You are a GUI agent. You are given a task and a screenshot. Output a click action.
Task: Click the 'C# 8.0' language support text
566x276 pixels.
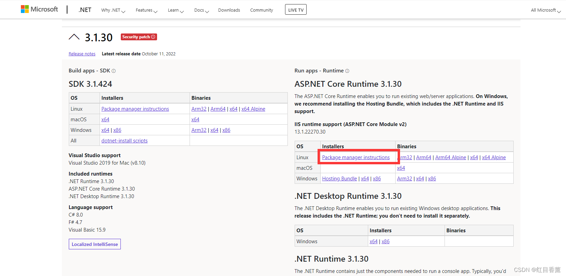coord(76,215)
